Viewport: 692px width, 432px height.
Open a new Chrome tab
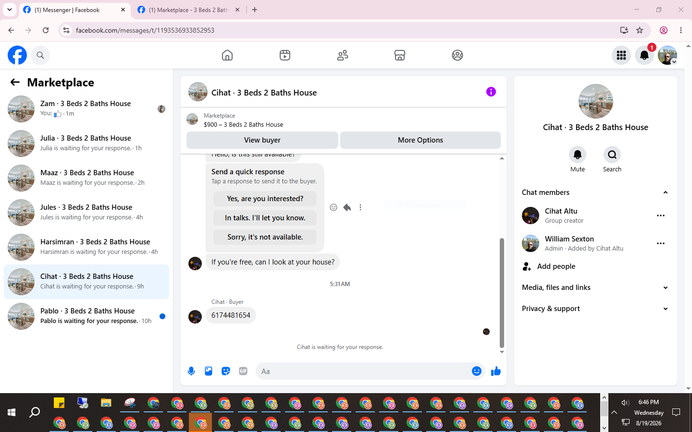pos(255,10)
